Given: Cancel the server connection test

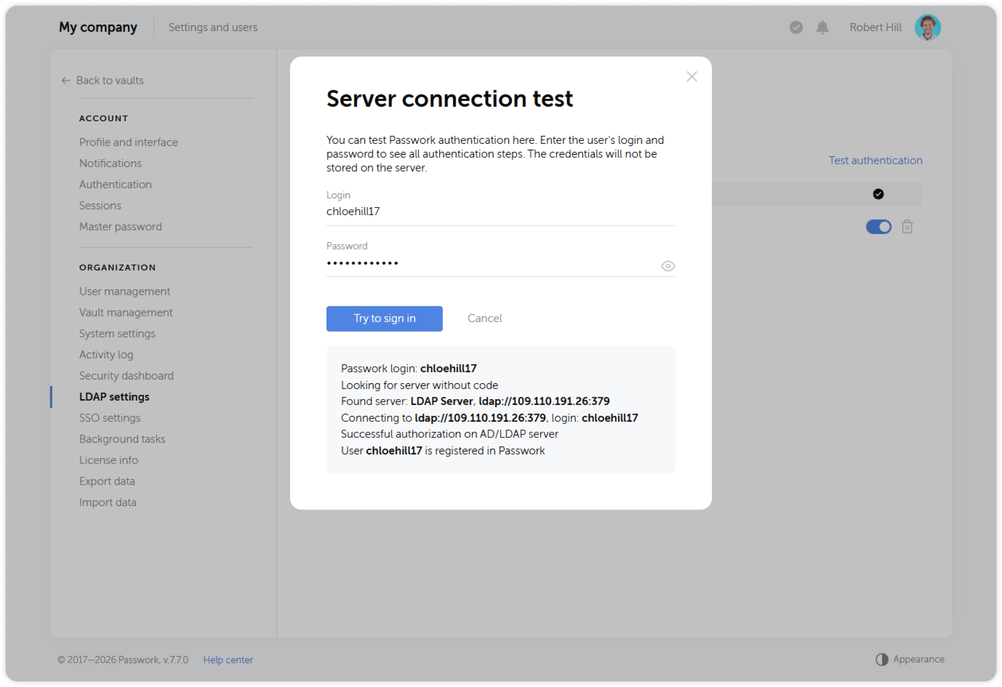Looking at the screenshot, I should coord(484,318).
